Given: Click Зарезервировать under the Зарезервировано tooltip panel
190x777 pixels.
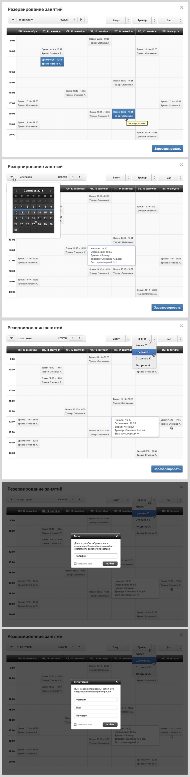Looking at the screenshot, I should (x=167, y=149).
